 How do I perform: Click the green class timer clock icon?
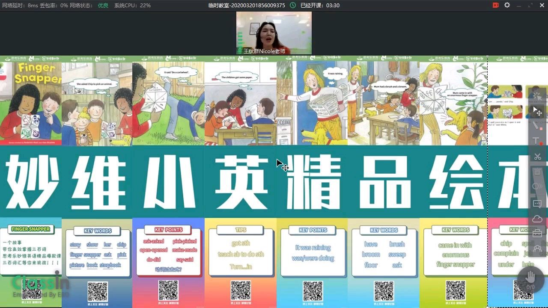pyautogui.click(x=293, y=5)
